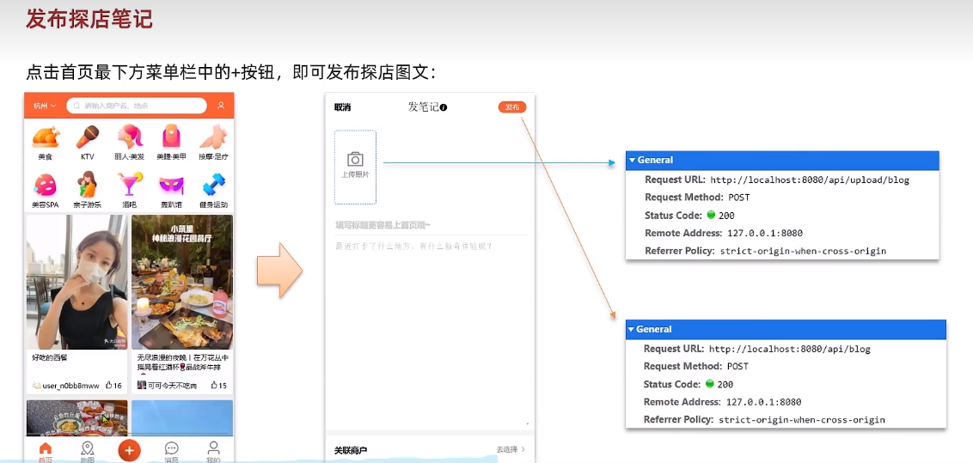This screenshot has height=463, width=973.
Task: Click the user profile icon in header
Action: 221,106
